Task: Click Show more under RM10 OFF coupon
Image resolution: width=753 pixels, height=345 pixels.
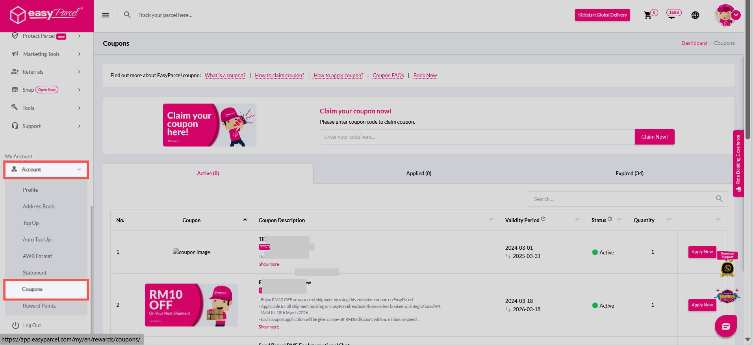Action: 269,327
